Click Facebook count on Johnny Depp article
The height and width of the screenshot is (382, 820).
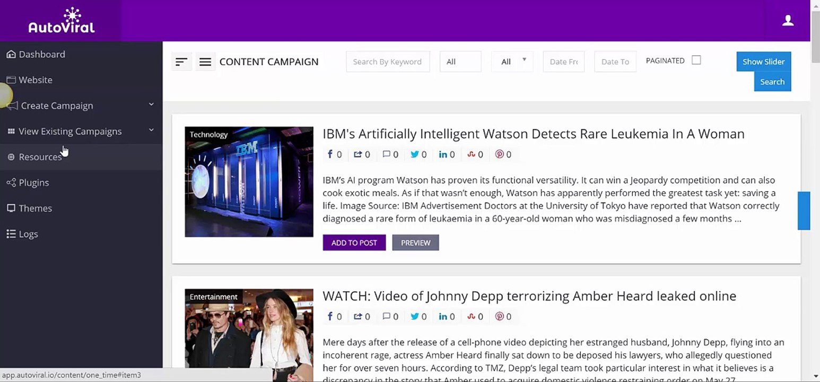334,317
